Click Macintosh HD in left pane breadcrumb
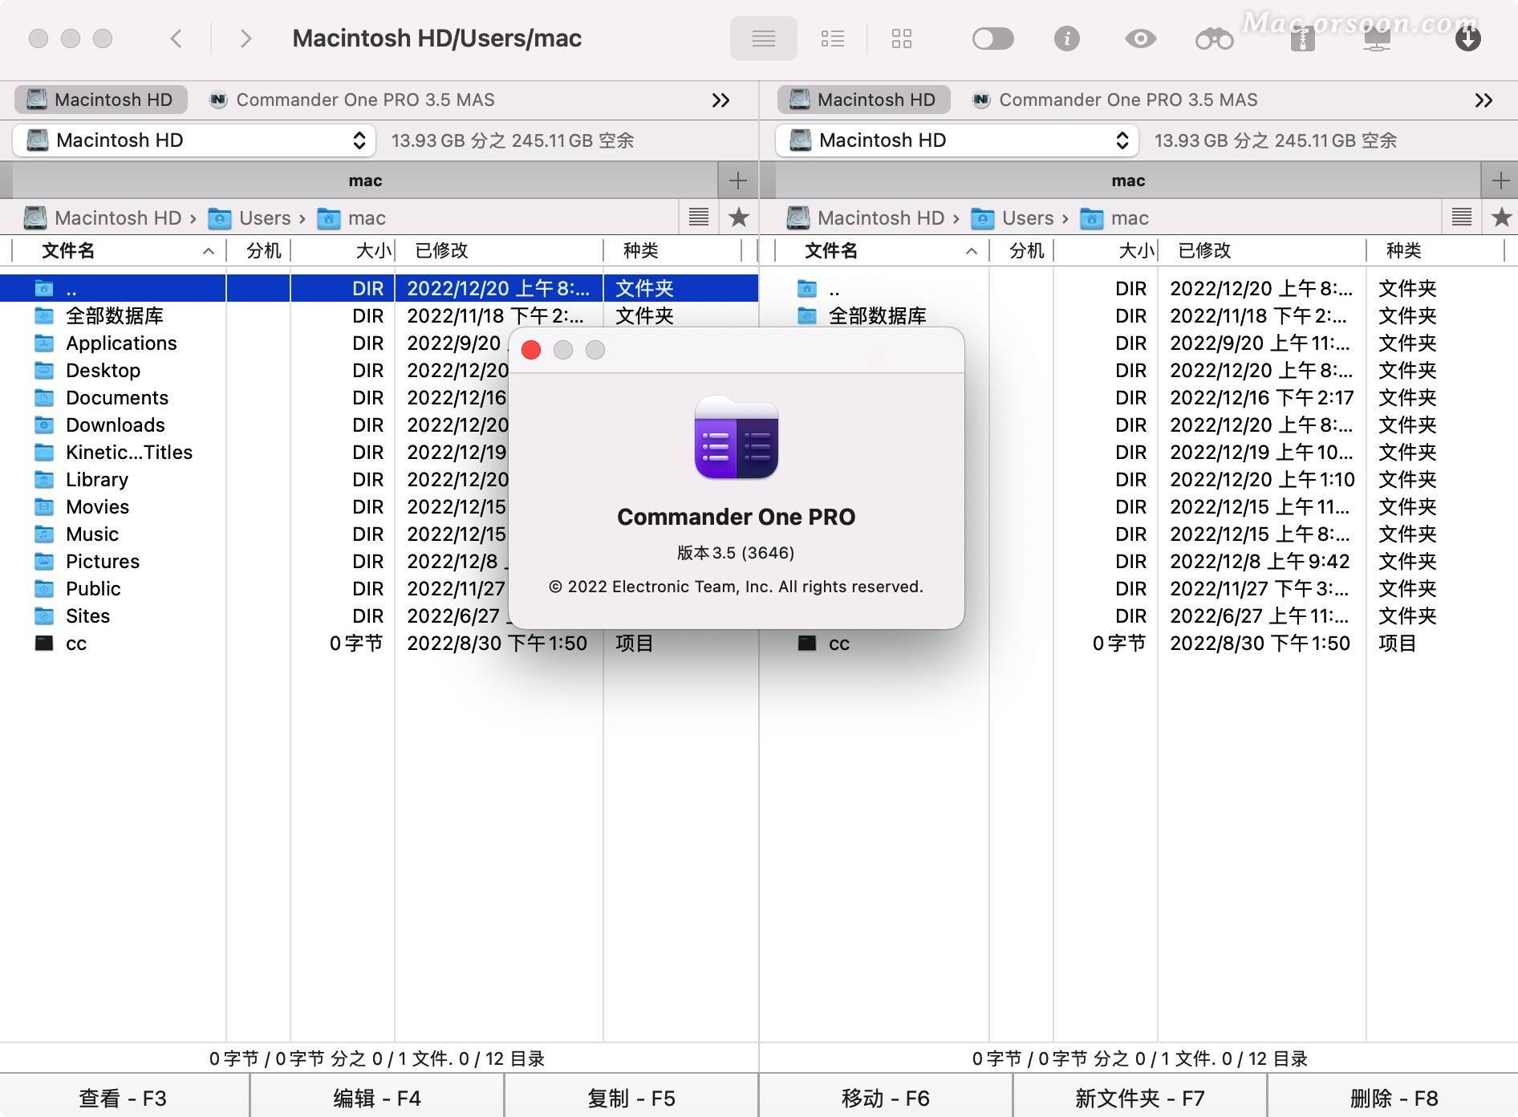 [x=102, y=218]
